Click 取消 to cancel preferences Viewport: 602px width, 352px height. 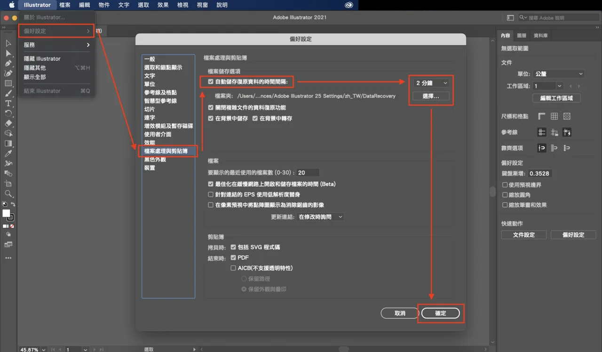(400, 313)
